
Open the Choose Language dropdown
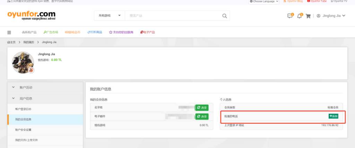(264, 1)
